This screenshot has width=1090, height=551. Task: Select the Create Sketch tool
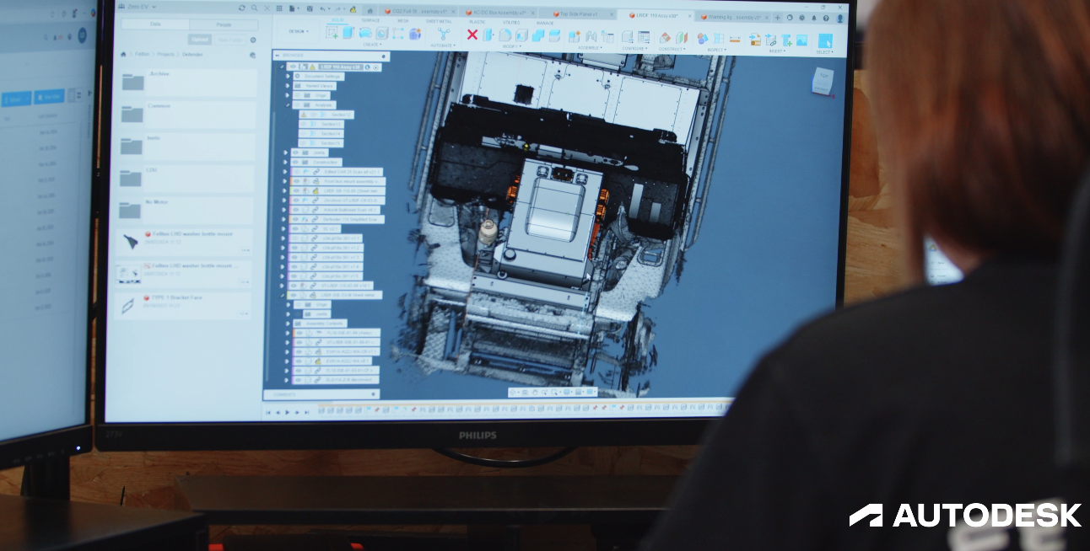(332, 32)
